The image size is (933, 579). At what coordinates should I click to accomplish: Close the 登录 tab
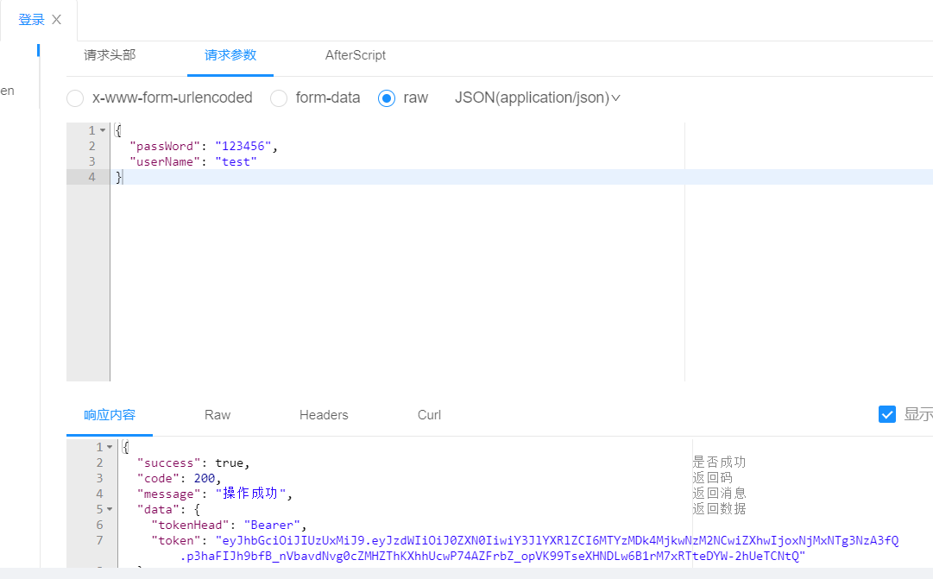(x=56, y=20)
